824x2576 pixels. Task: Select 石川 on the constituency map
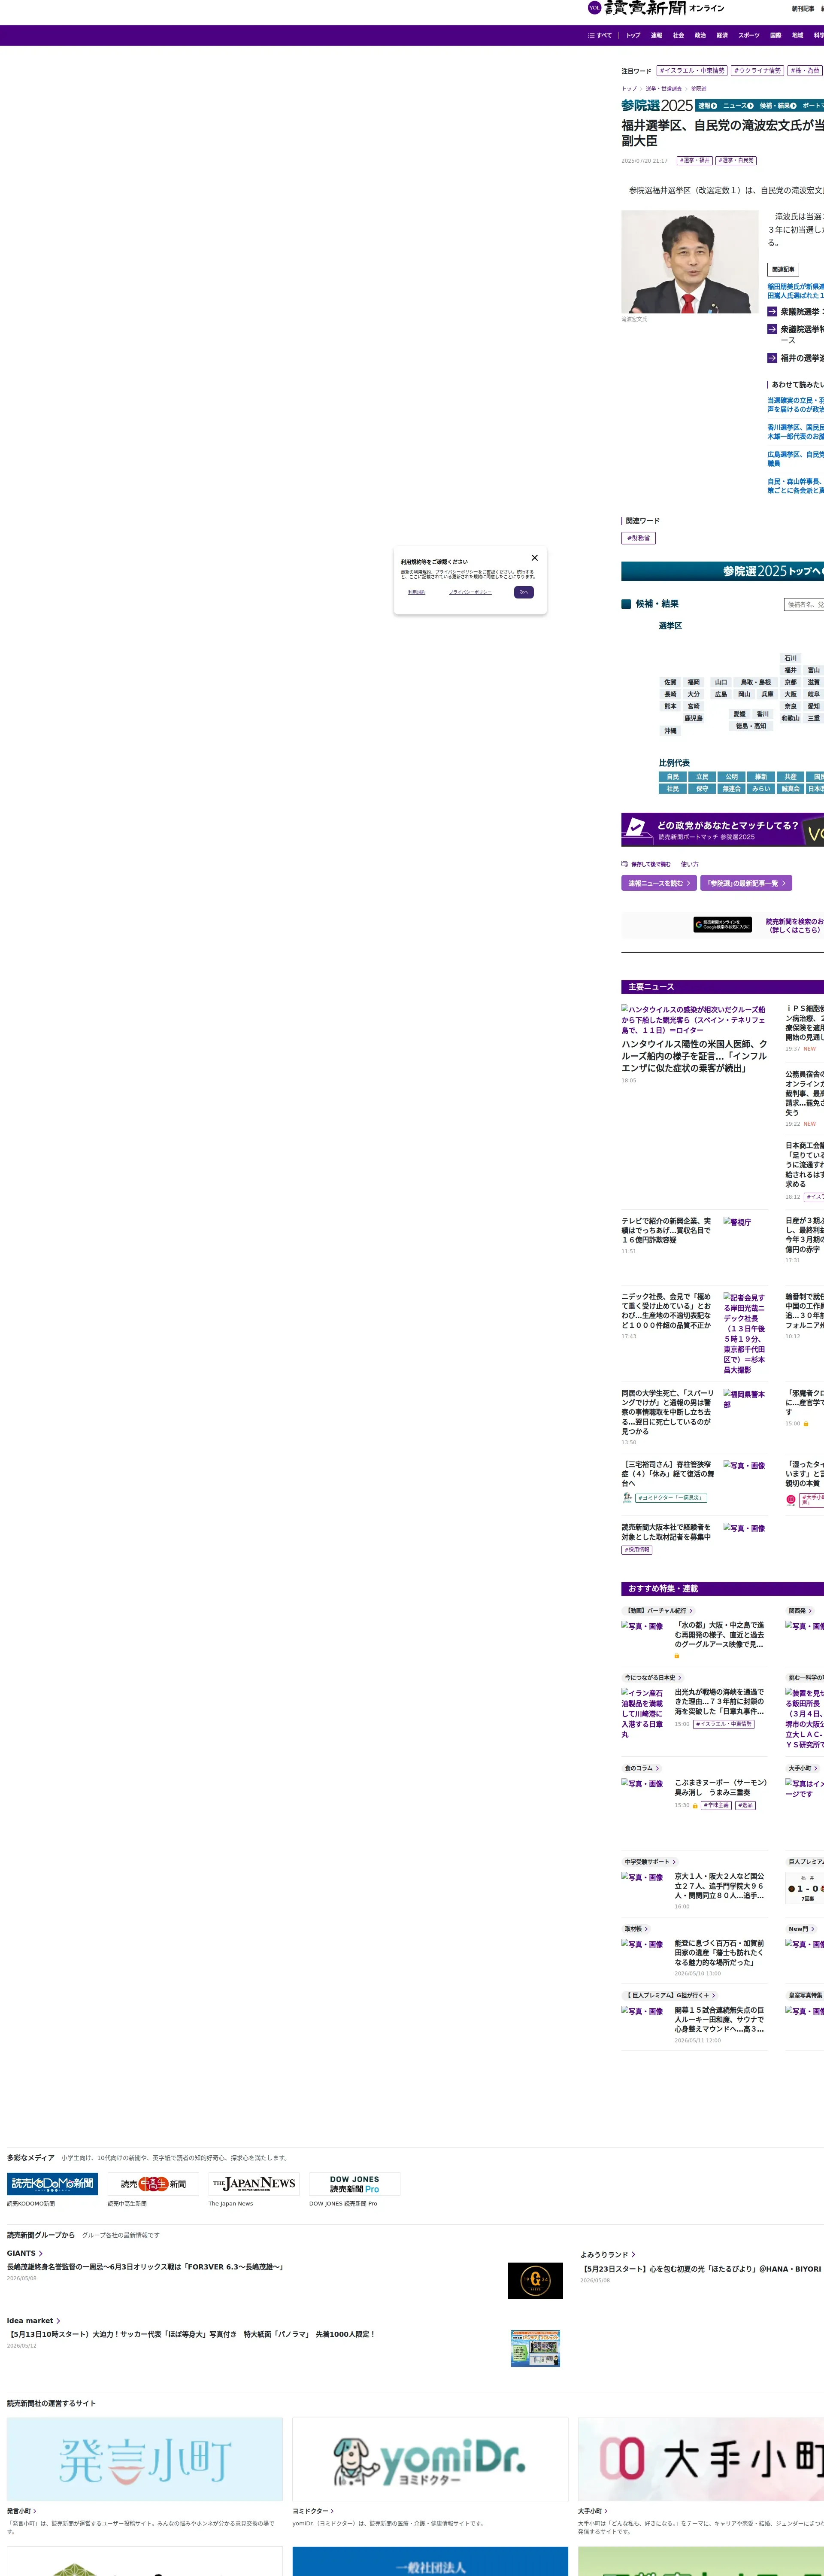[791, 658]
